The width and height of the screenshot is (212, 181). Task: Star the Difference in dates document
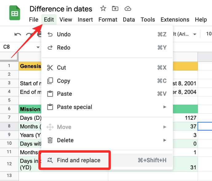coord(103,9)
